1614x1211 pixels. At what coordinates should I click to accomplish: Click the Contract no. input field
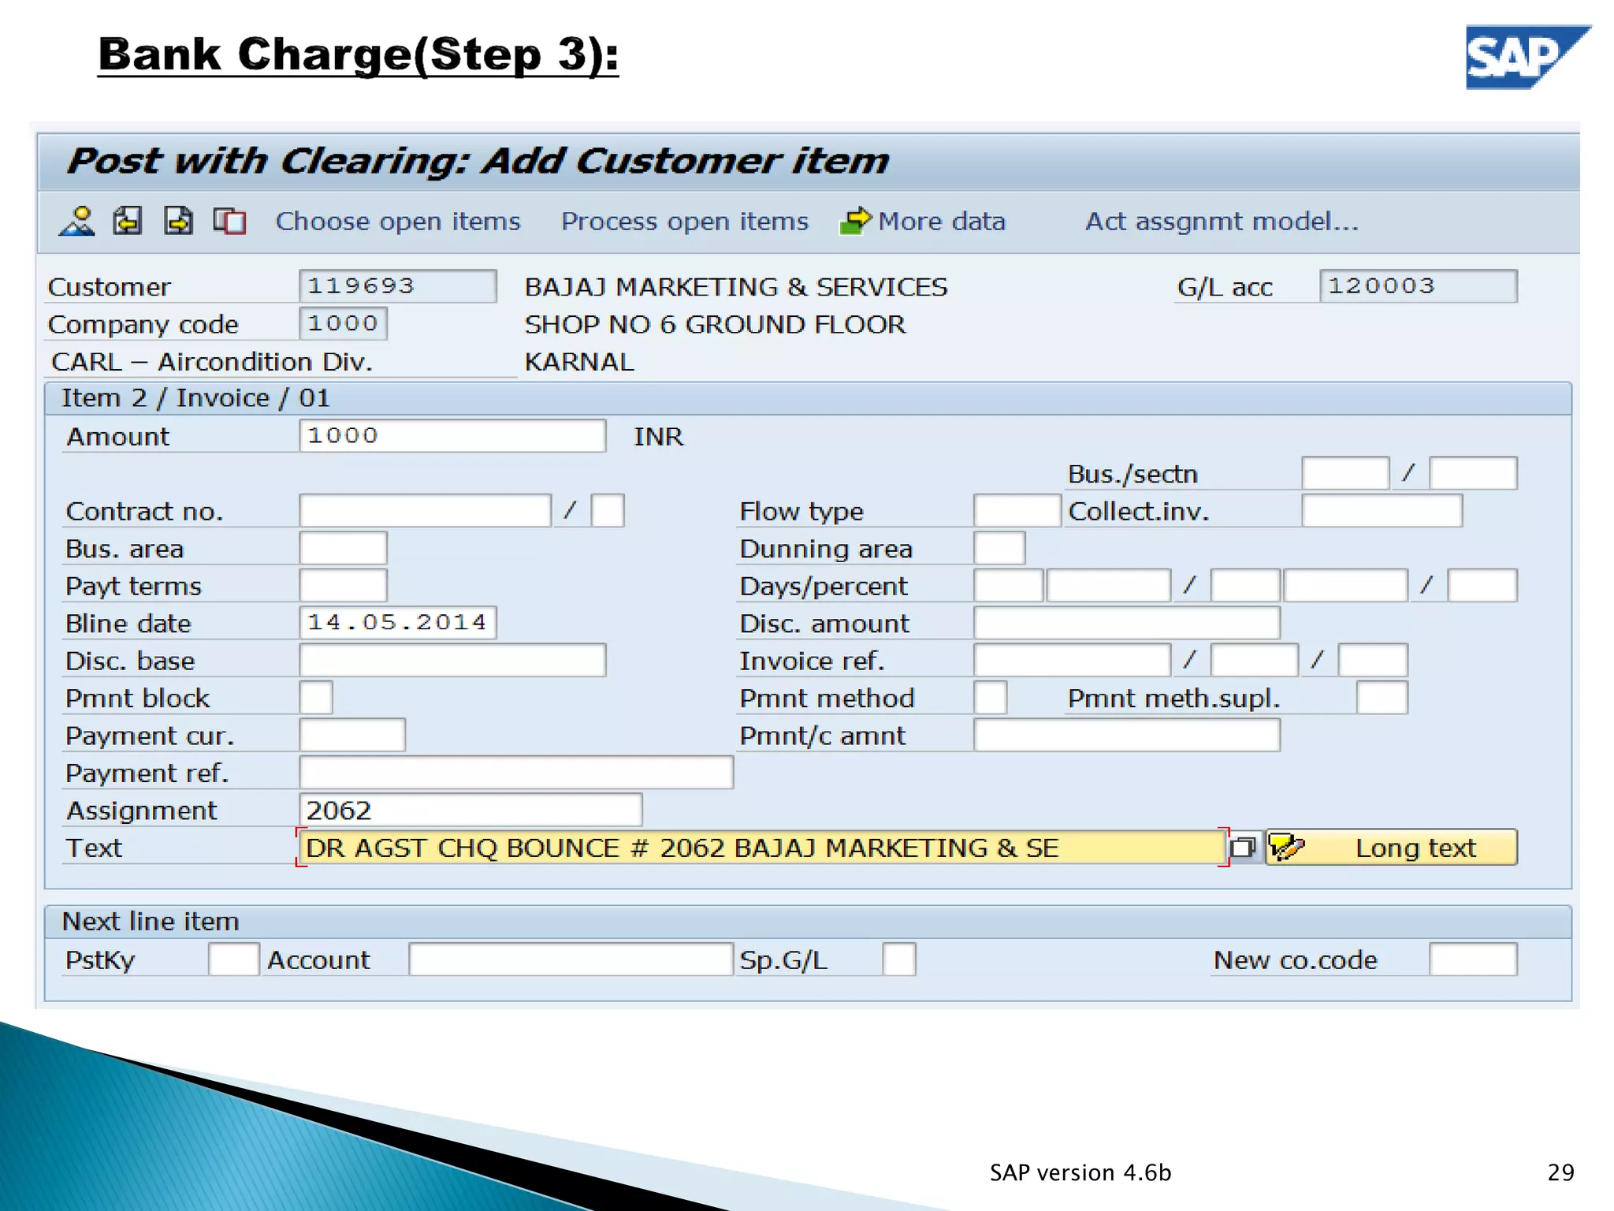tap(425, 511)
